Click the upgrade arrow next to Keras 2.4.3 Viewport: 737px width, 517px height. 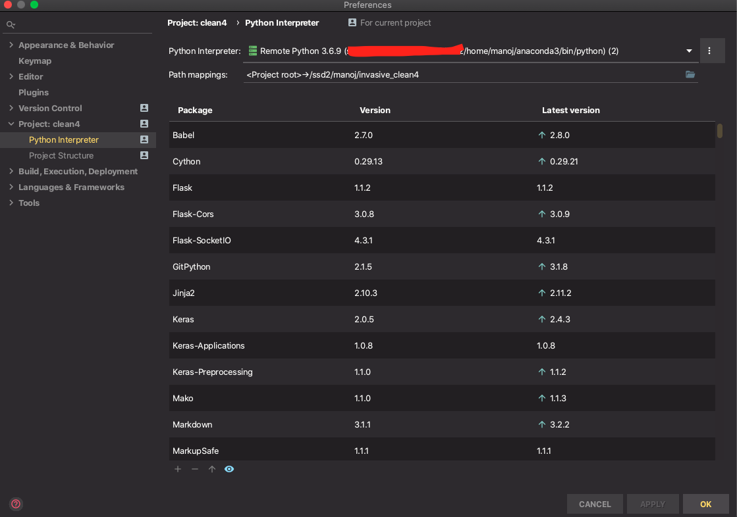[542, 319]
